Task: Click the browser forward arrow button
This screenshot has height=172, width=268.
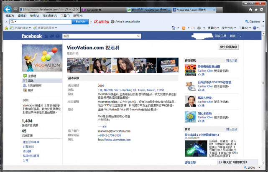Action: tap(15, 9)
